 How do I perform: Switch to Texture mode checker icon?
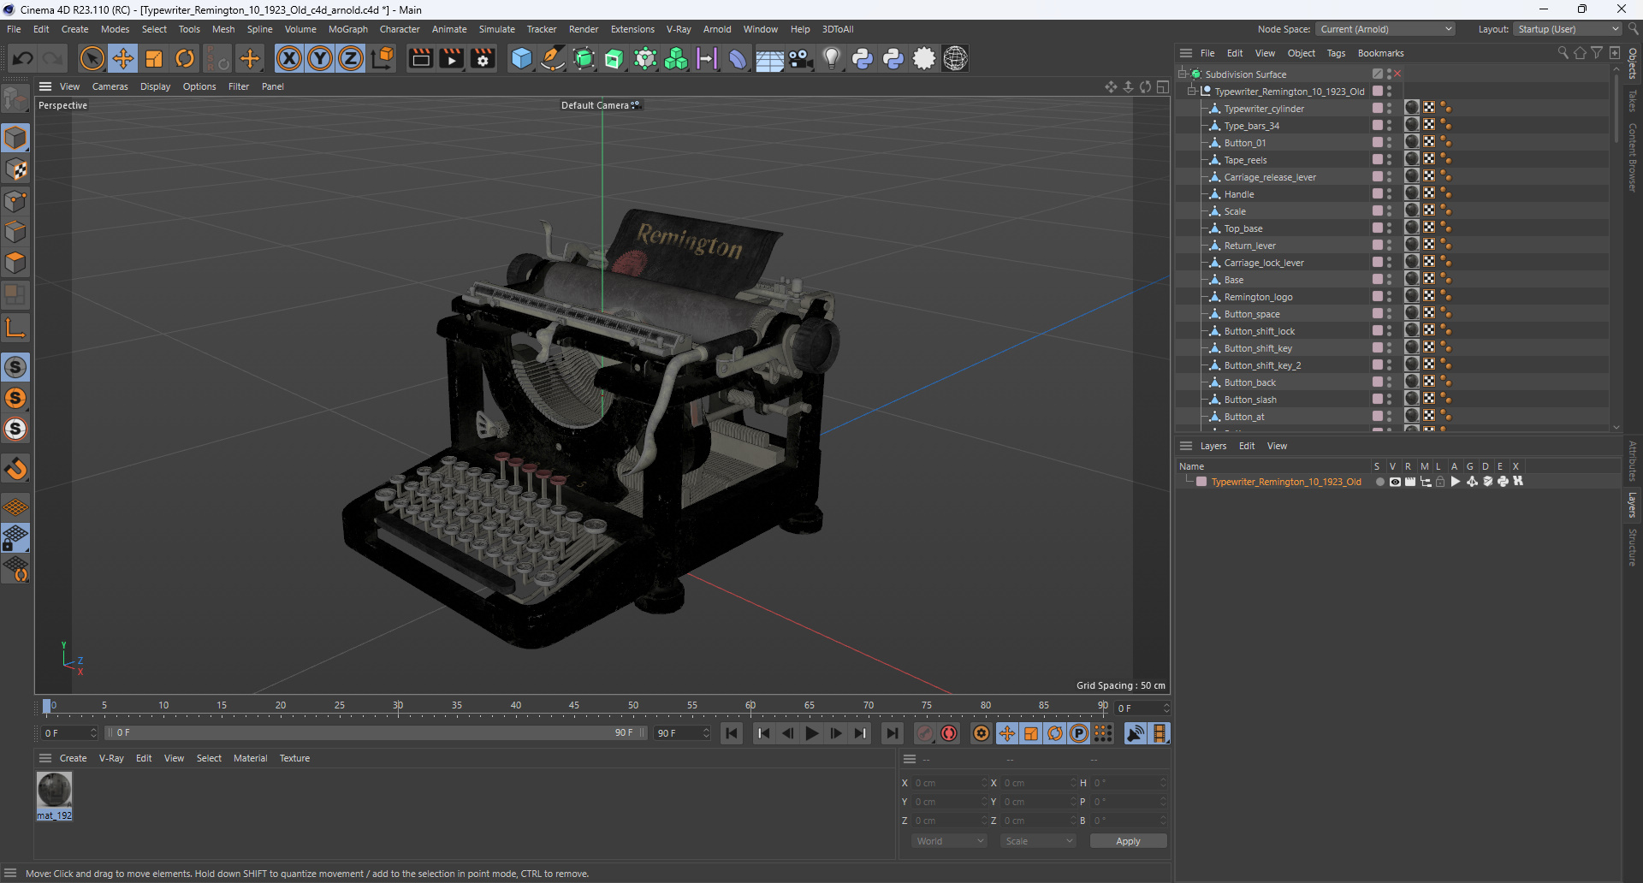(16, 169)
